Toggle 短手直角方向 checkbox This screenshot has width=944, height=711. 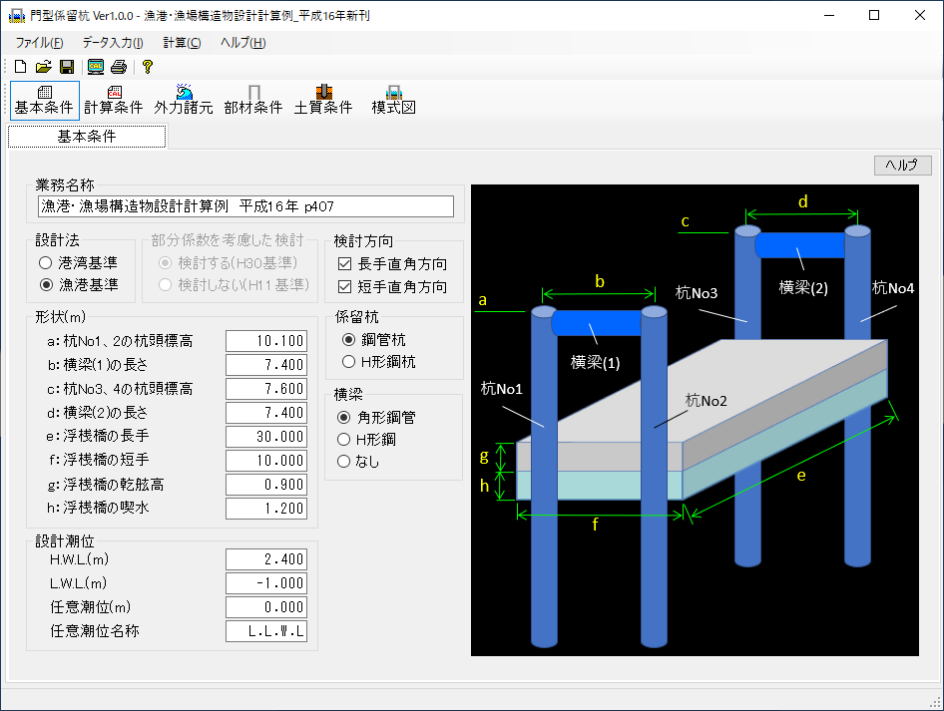click(x=392, y=287)
